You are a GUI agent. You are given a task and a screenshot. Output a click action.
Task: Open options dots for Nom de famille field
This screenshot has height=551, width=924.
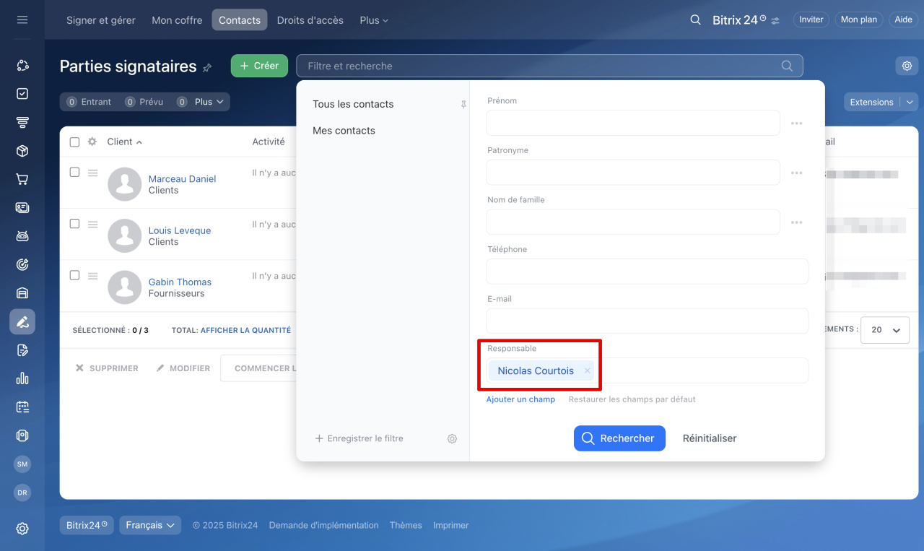pos(796,222)
